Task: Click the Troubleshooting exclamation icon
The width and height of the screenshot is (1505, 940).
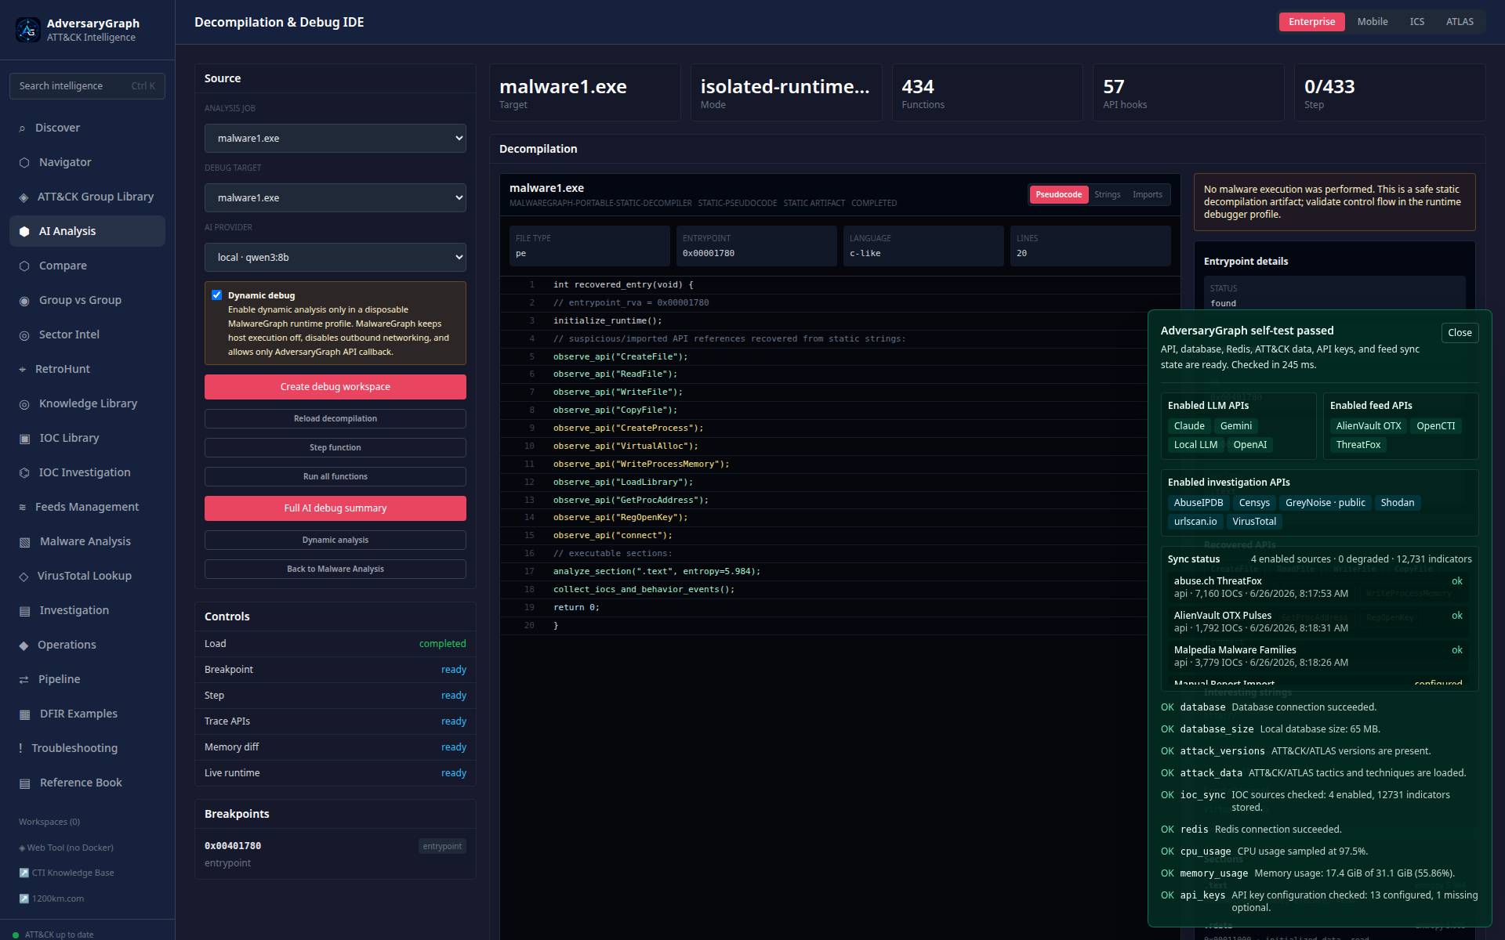Action: coord(20,748)
